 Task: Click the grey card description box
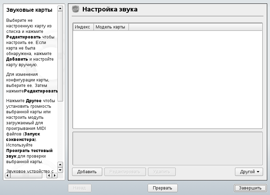tap(167, 149)
